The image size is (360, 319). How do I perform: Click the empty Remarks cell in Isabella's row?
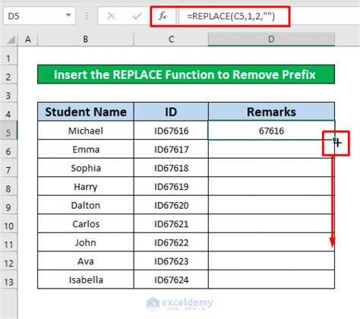(x=271, y=280)
